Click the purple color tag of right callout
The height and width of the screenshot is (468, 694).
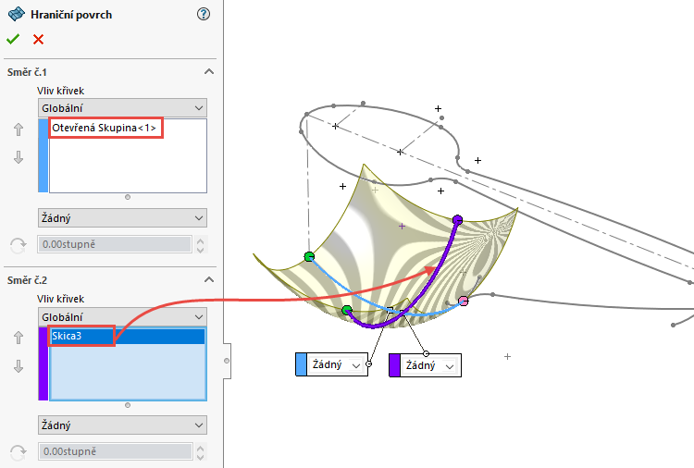point(395,366)
